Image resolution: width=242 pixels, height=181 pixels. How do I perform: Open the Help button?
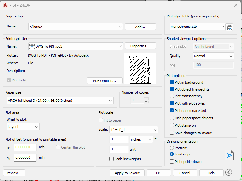(211, 173)
